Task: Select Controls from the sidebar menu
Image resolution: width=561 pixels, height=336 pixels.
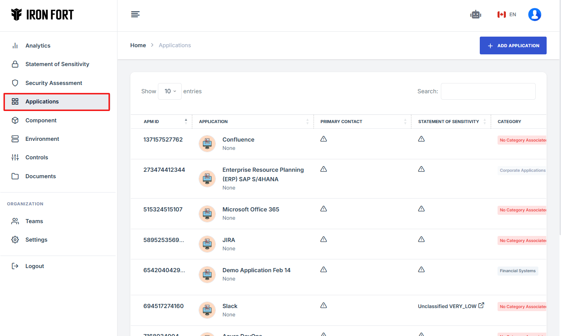Action: coord(37,157)
